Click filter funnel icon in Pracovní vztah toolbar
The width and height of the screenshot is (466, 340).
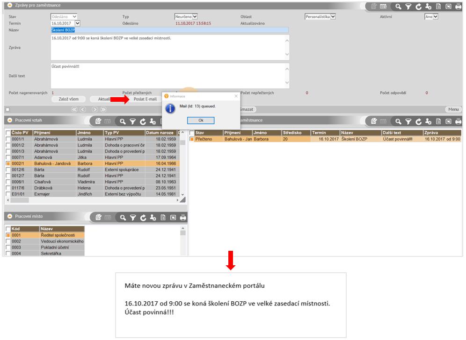[x=132, y=121]
